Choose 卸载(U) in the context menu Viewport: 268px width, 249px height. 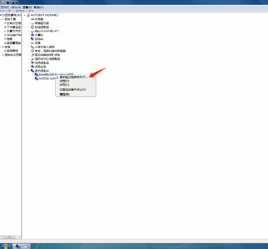(x=64, y=85)
